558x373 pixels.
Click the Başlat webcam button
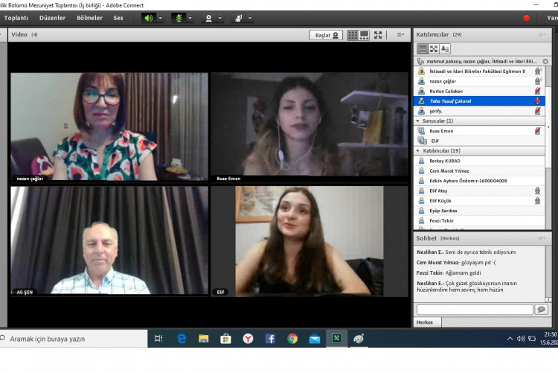pyautogui.click(x=326, y=35)
